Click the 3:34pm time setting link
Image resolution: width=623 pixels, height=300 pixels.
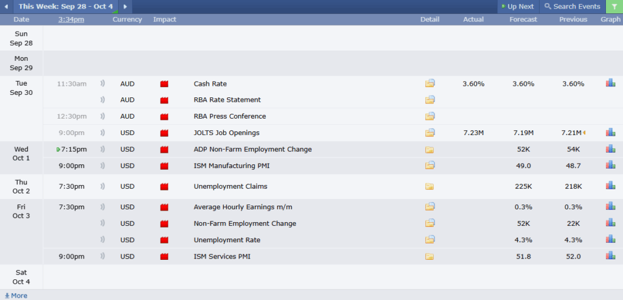pyautogui.click(x=71, y=19)
